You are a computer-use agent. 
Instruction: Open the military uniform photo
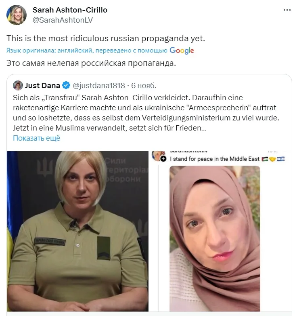[x=77, y=231]
